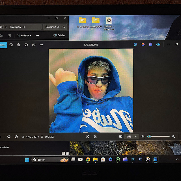The width and height of the screenshot is (181, 181).
Task: Click the Editar button in Photos
Action: (3, 45)
